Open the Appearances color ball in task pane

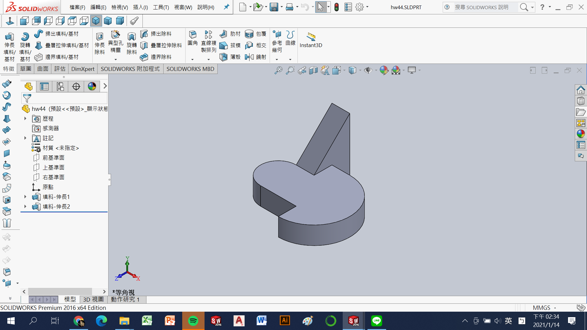point(581,134)
